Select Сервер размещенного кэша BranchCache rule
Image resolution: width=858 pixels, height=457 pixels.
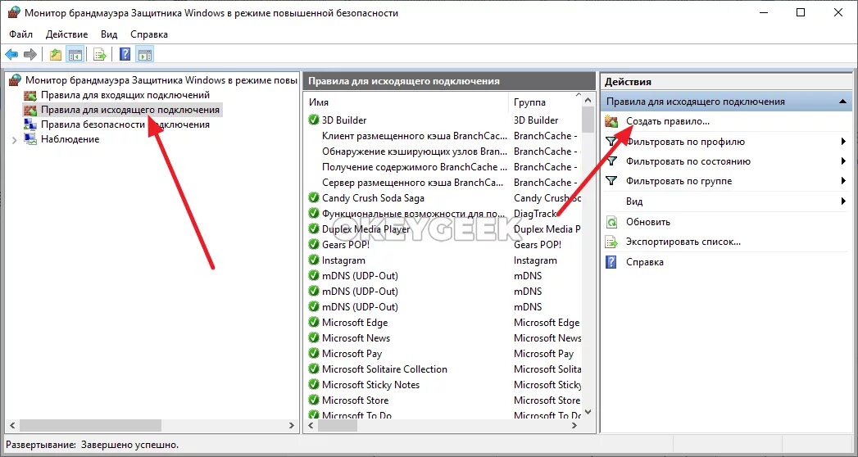point(412,182)
